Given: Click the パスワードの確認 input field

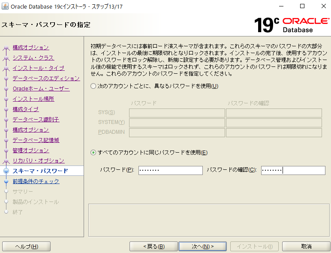Looking at the screenshot, I should [293, 170].
